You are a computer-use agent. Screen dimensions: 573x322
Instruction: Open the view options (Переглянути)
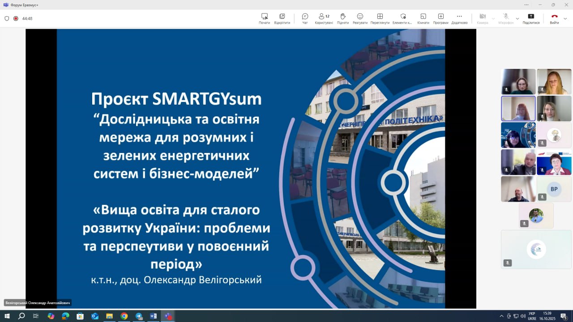(380, 18)
